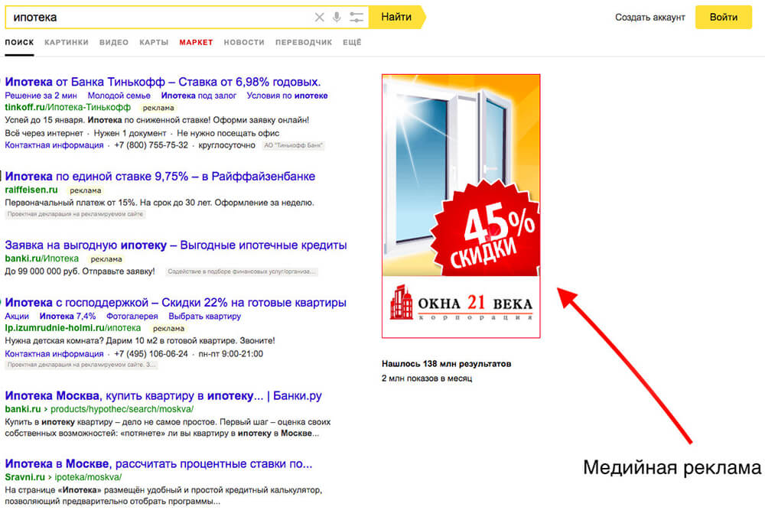765x510 pixels.
Task: Open Ипотека Москва Банки.ру result title
Action: point(164,395)
